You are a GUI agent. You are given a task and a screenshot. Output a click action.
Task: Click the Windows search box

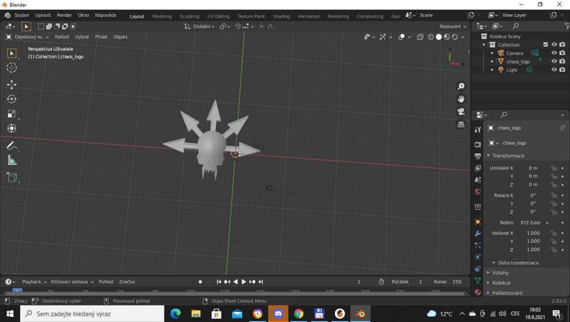[93, 313]
